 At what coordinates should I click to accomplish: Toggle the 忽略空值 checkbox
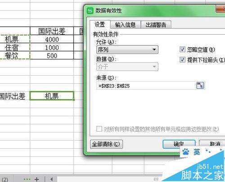pyautogui.click(x=182, y=50)
